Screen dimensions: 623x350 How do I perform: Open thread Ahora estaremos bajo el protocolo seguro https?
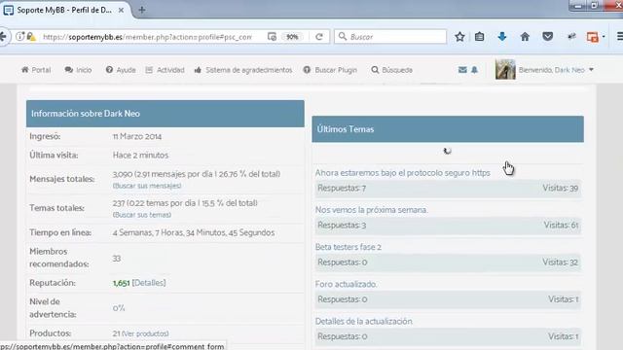point(402,173)
